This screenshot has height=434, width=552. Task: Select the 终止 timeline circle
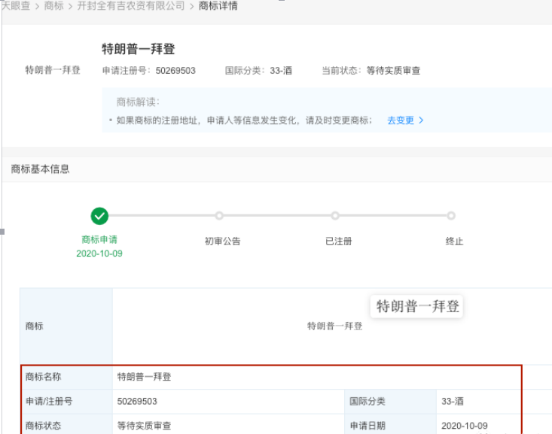point(451,216)
